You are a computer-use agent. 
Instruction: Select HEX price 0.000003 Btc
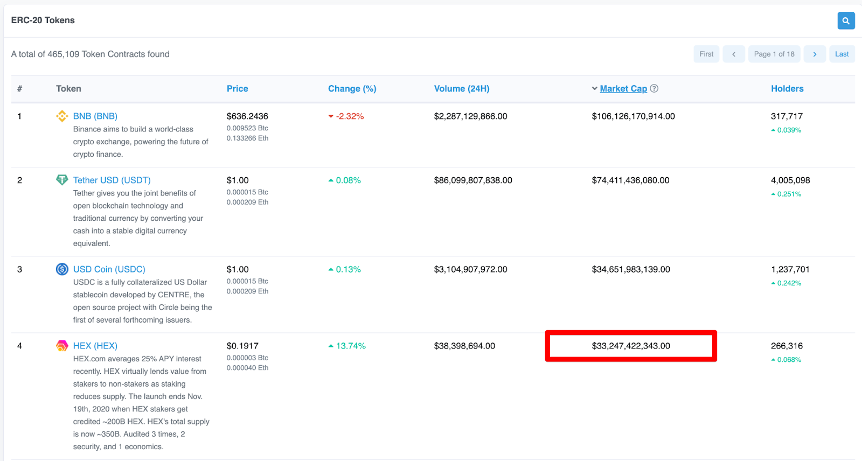pos(247,358)
